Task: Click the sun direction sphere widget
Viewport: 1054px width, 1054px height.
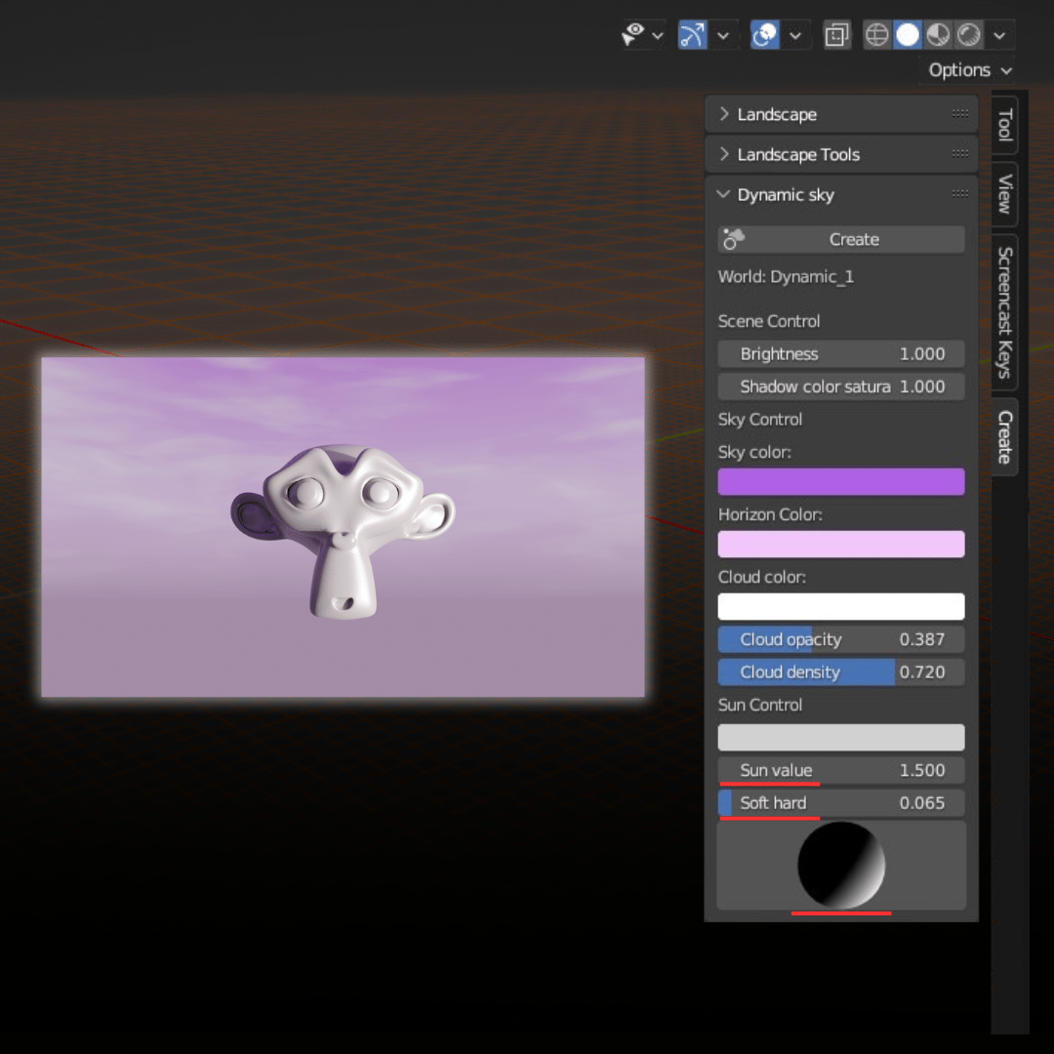Action: 841,865
